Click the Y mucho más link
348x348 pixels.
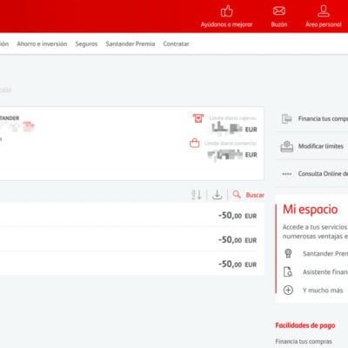pyautogui.click(x=323, y=291)
